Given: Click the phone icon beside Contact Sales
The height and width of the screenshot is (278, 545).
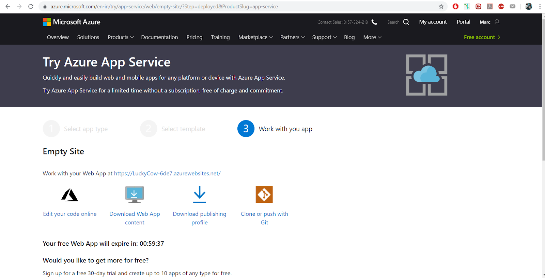Looking at the screenshot, I should click(374, 22).
